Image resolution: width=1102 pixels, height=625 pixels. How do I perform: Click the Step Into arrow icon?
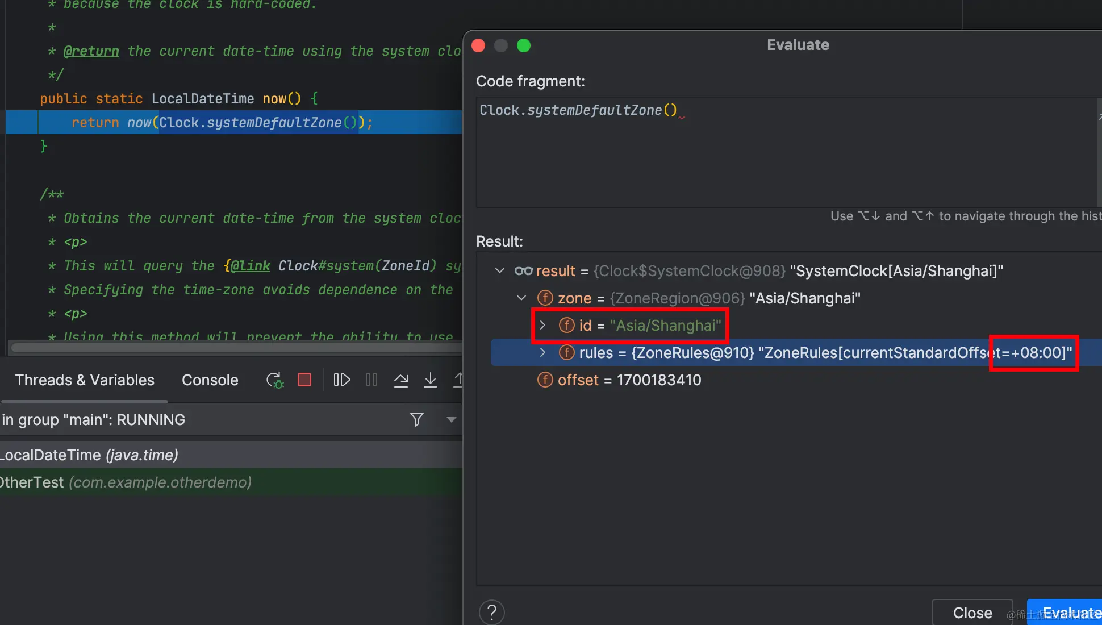pos(431,380)
